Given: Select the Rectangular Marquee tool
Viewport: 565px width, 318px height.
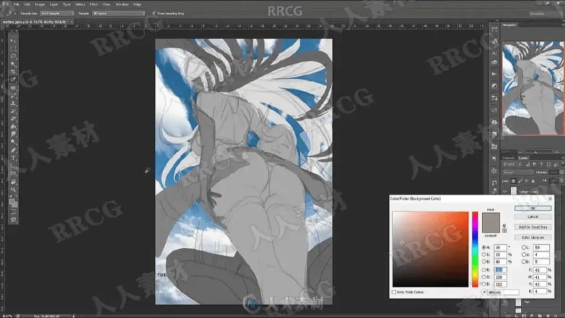Looking at the screenshot, I should pyautogui.click(x=14, y=49).
